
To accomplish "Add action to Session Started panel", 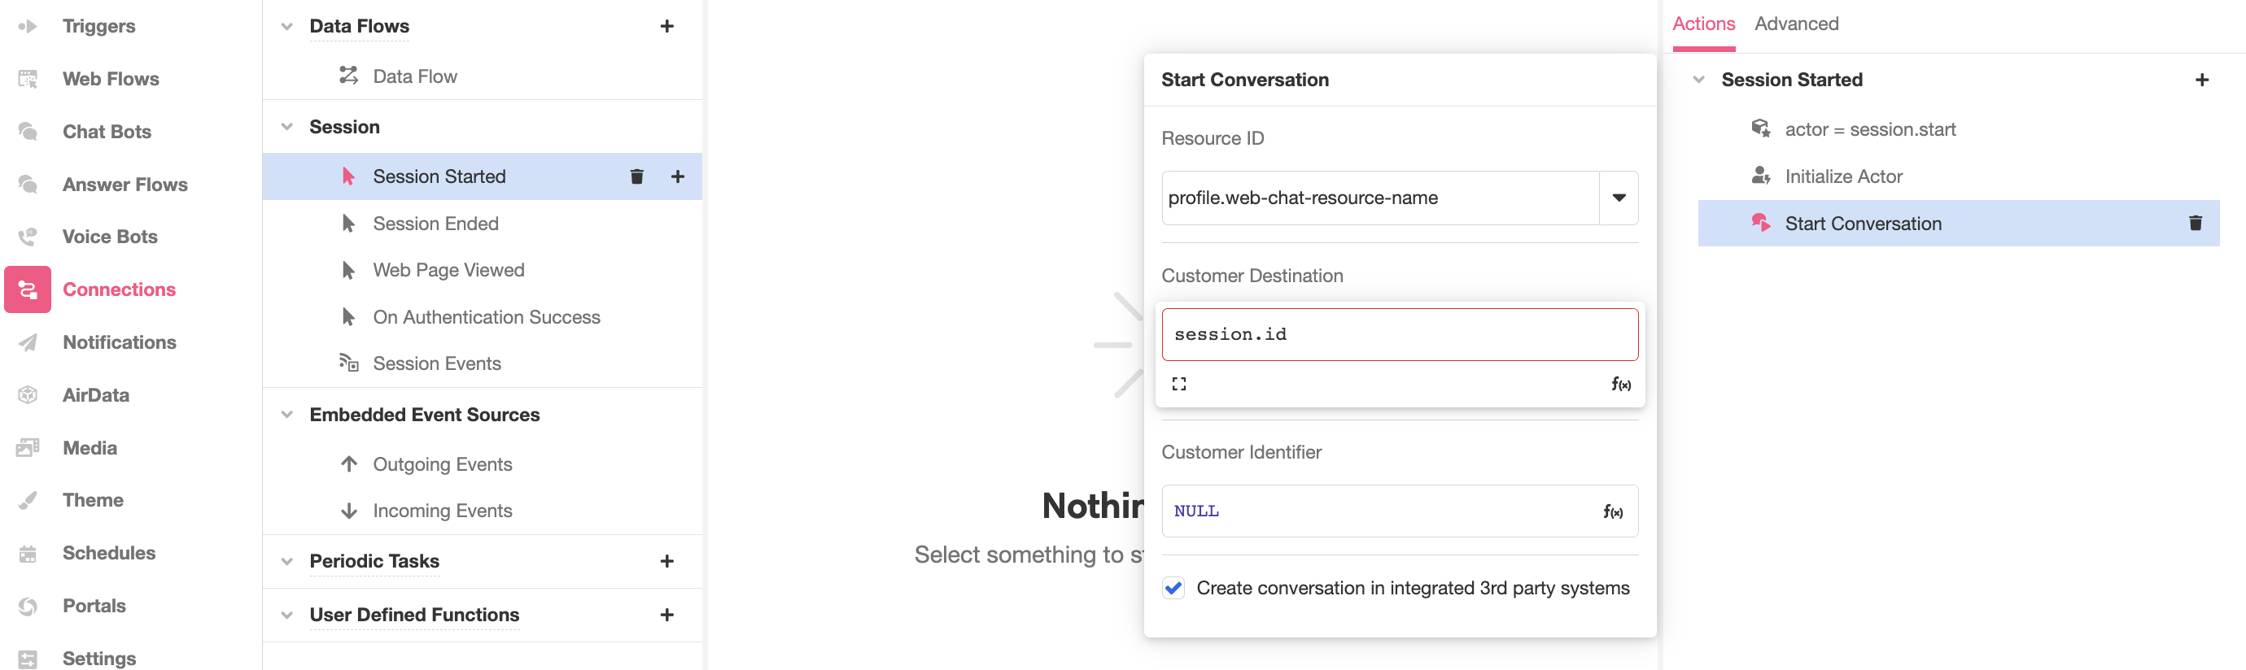I will tap(2201, 80).
